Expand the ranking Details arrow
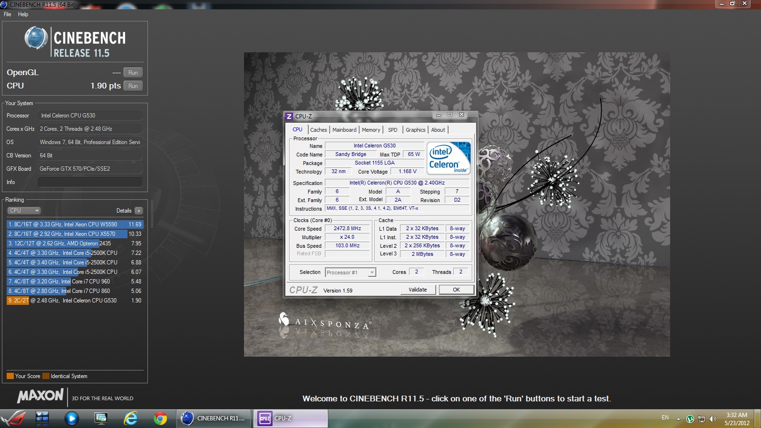Image resolution: width=761 pixels, height=428 pixels. coord(139,211)
